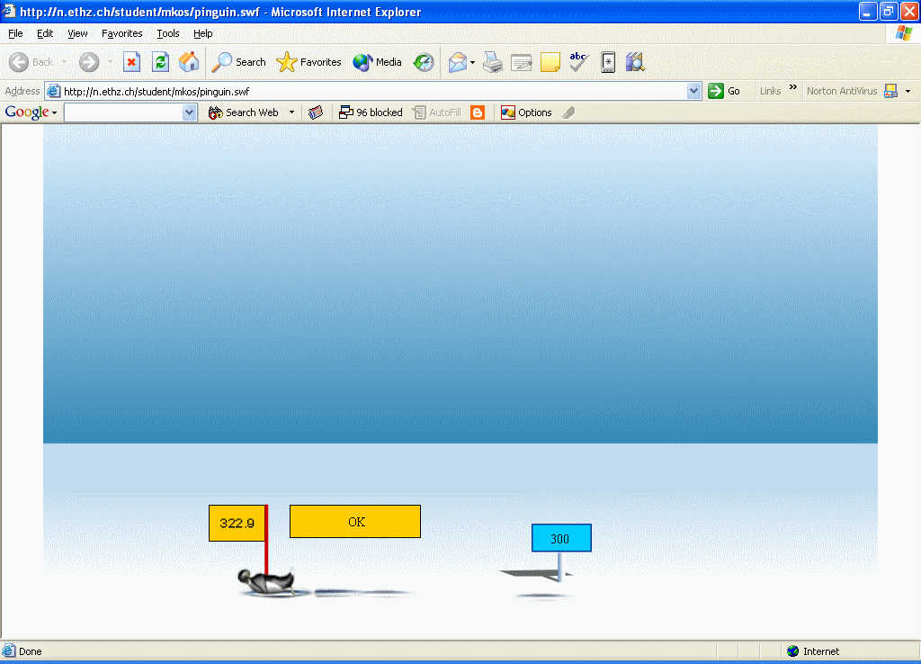The height and width of the screenshot is (664, 921).
Task: Click the Google toolbar search field
Action: 123,112
